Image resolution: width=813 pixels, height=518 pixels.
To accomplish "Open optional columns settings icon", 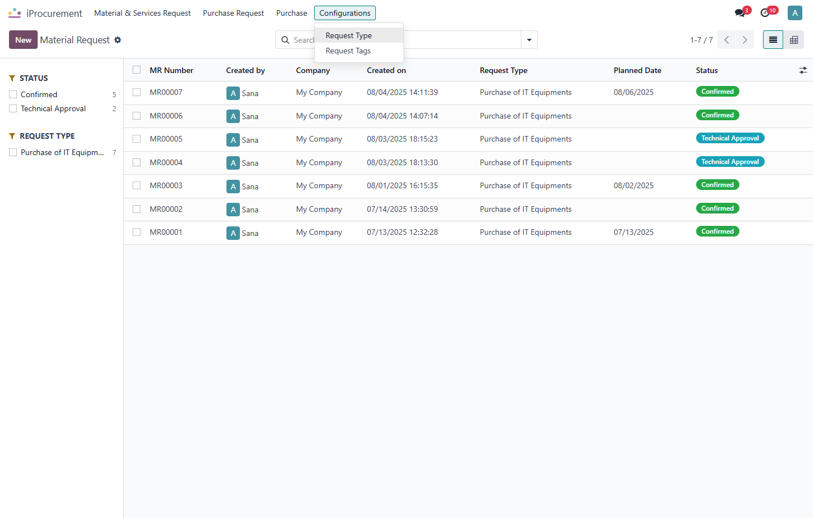I will (x=803, y=70).
